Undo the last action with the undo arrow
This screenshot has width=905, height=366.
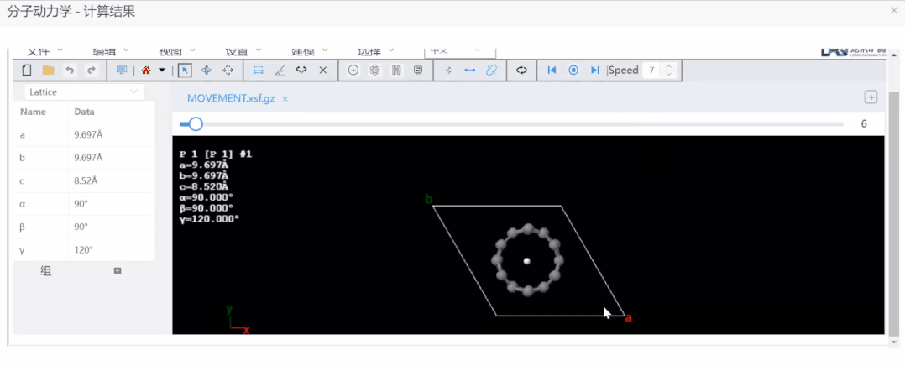(x=70, y=71)
